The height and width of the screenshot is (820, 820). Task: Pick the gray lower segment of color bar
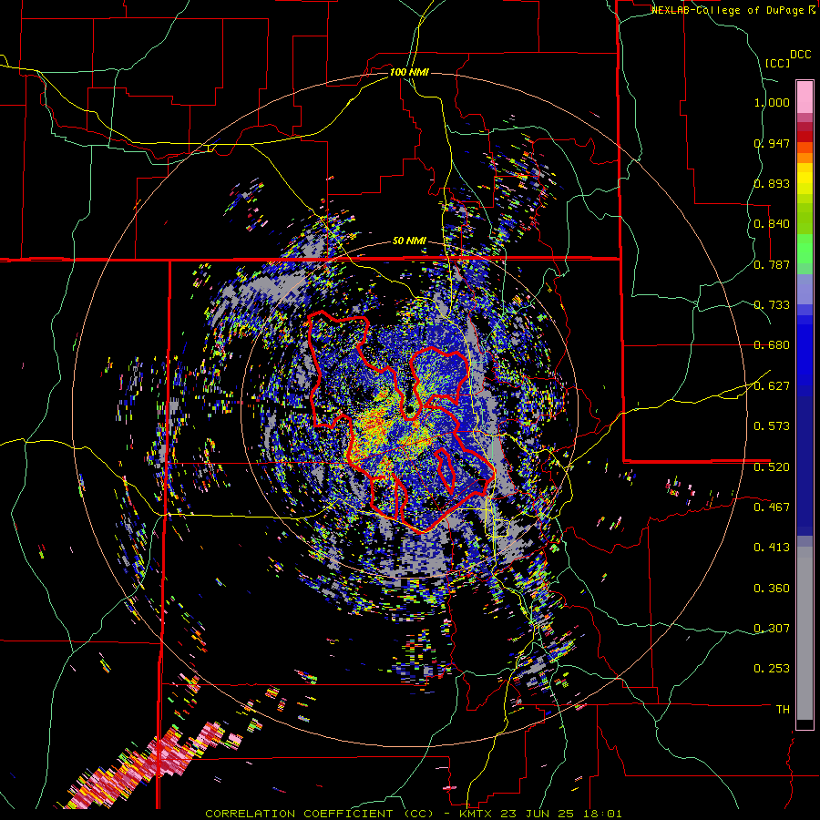tap(805, 633)
